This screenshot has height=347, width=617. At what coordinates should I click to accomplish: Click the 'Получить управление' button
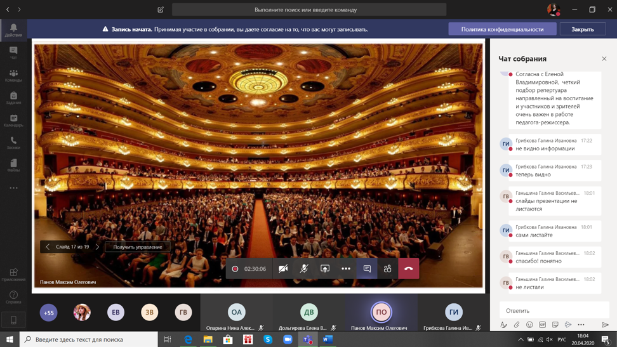tap(138, 247)
